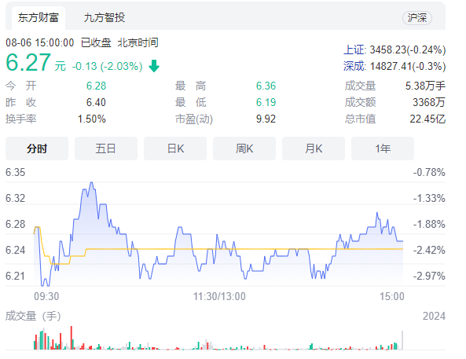The height and width of the screenshot is (359, 466).
Task: Click the 已收盘 status text
Action: click(96, 42)
